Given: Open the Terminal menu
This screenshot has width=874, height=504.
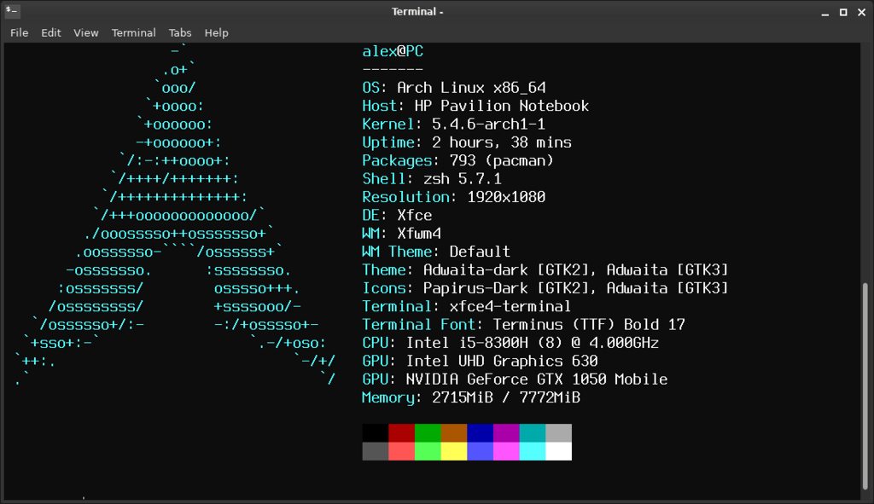Looking at the screenshot, I should click(133, 33).
